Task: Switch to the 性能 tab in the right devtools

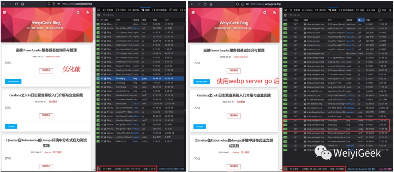Action: click(x=360, y=10)
